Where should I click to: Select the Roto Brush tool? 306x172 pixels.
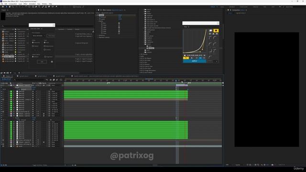53,7
